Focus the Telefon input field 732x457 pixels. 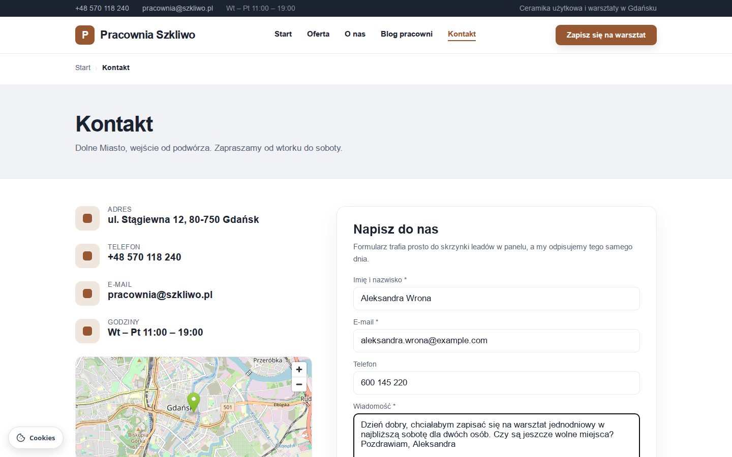pyautogui.click(x=497, y=383)
